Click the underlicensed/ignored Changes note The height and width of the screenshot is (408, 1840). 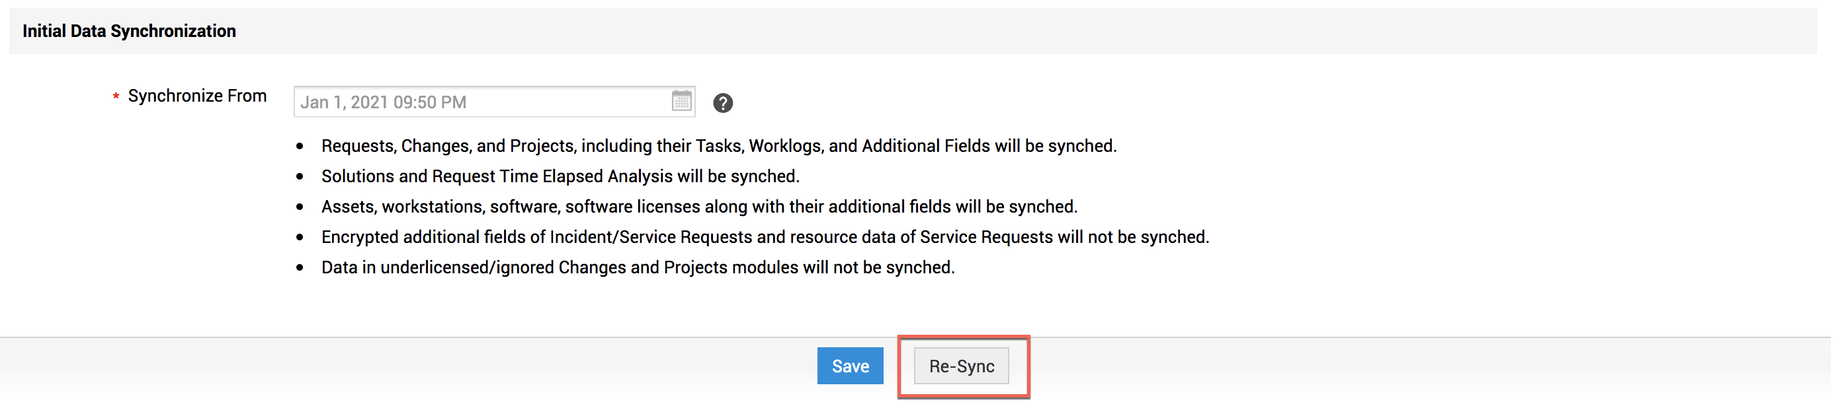pos(637,267)
